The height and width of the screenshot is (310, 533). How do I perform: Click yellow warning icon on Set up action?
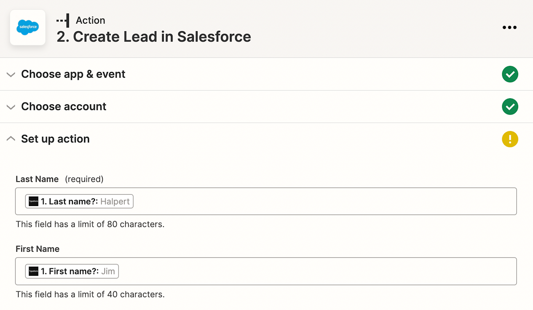[510, 139]
